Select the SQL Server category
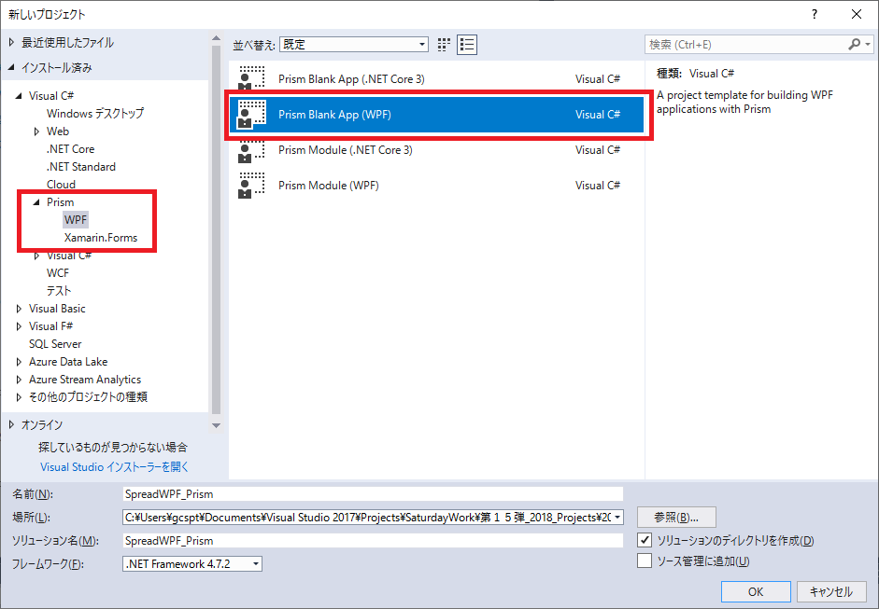The height and width of the screenshot is (609, 879). (55, 344)
